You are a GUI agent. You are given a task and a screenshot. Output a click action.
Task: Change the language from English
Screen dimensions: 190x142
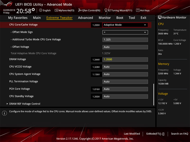point(45,10)
